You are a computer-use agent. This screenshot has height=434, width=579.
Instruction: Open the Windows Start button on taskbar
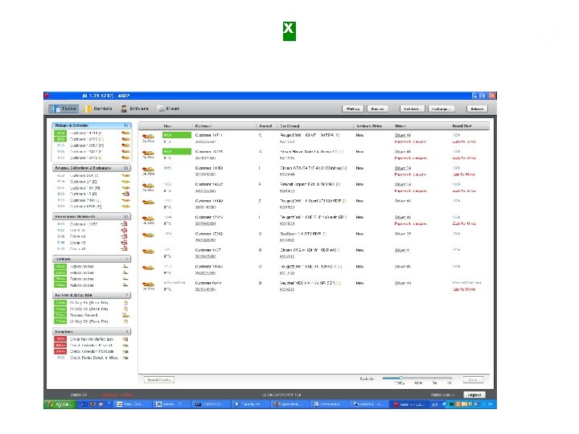pos(60,404)
